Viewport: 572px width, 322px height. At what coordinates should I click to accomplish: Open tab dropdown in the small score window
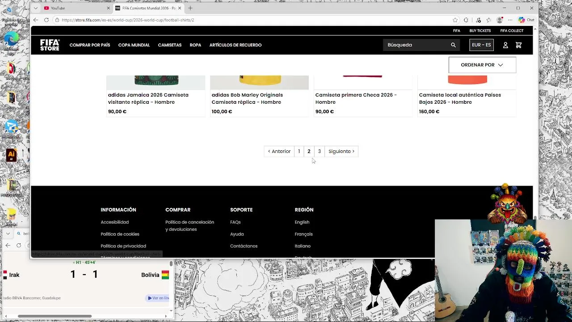[x=8, y=233]
